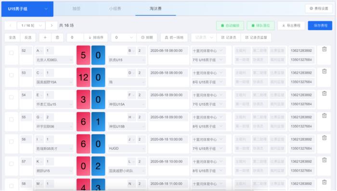Tick the checkbox for match 57

tap(12, 164)
